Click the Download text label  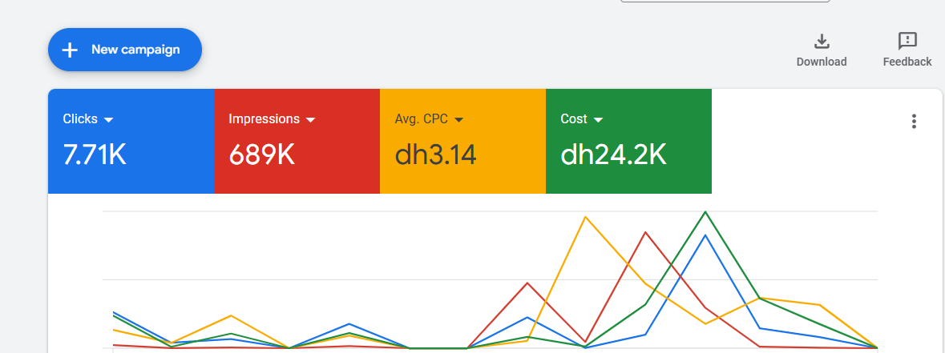point(822,62)
